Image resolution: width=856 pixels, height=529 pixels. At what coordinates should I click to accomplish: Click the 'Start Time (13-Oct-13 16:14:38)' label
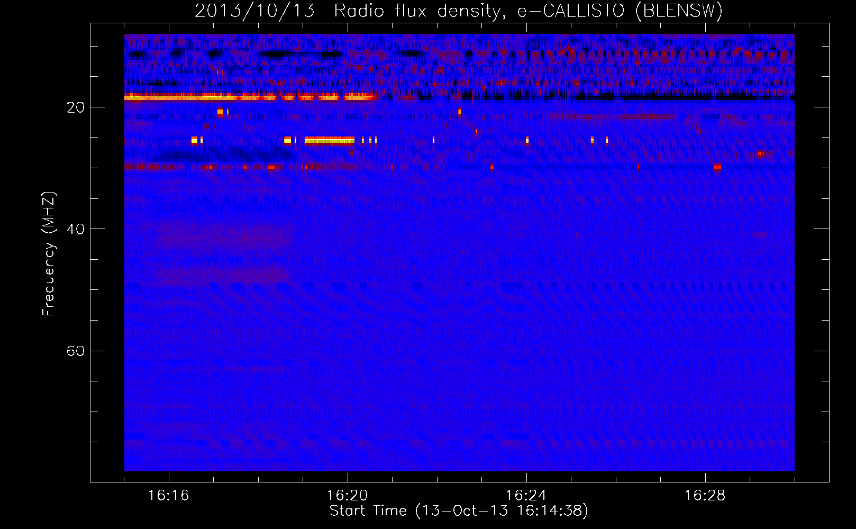click(459, 511)
